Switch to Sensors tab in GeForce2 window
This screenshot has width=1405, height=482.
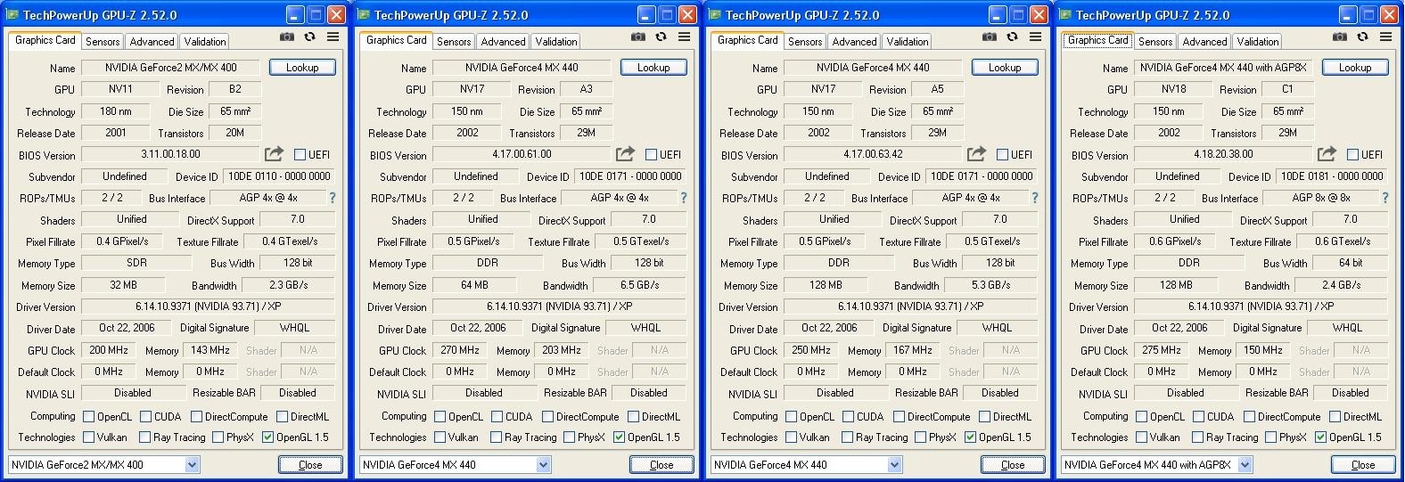tap(103, 42)
